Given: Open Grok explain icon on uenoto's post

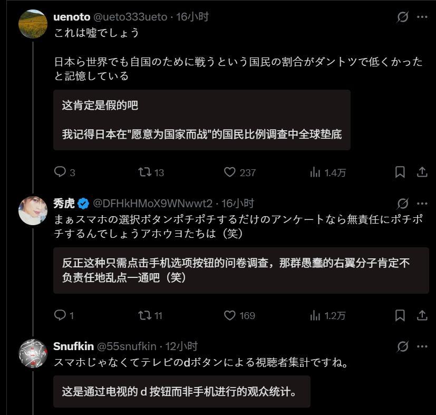Looking at the screenshot, I should (403, 17).
